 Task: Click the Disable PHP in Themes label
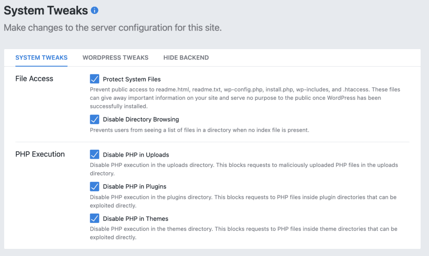click(135, 218)
